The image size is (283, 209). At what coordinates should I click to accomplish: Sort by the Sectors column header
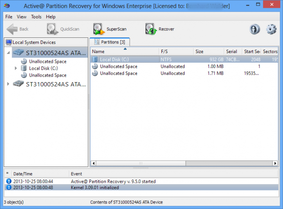pos(270,52)
